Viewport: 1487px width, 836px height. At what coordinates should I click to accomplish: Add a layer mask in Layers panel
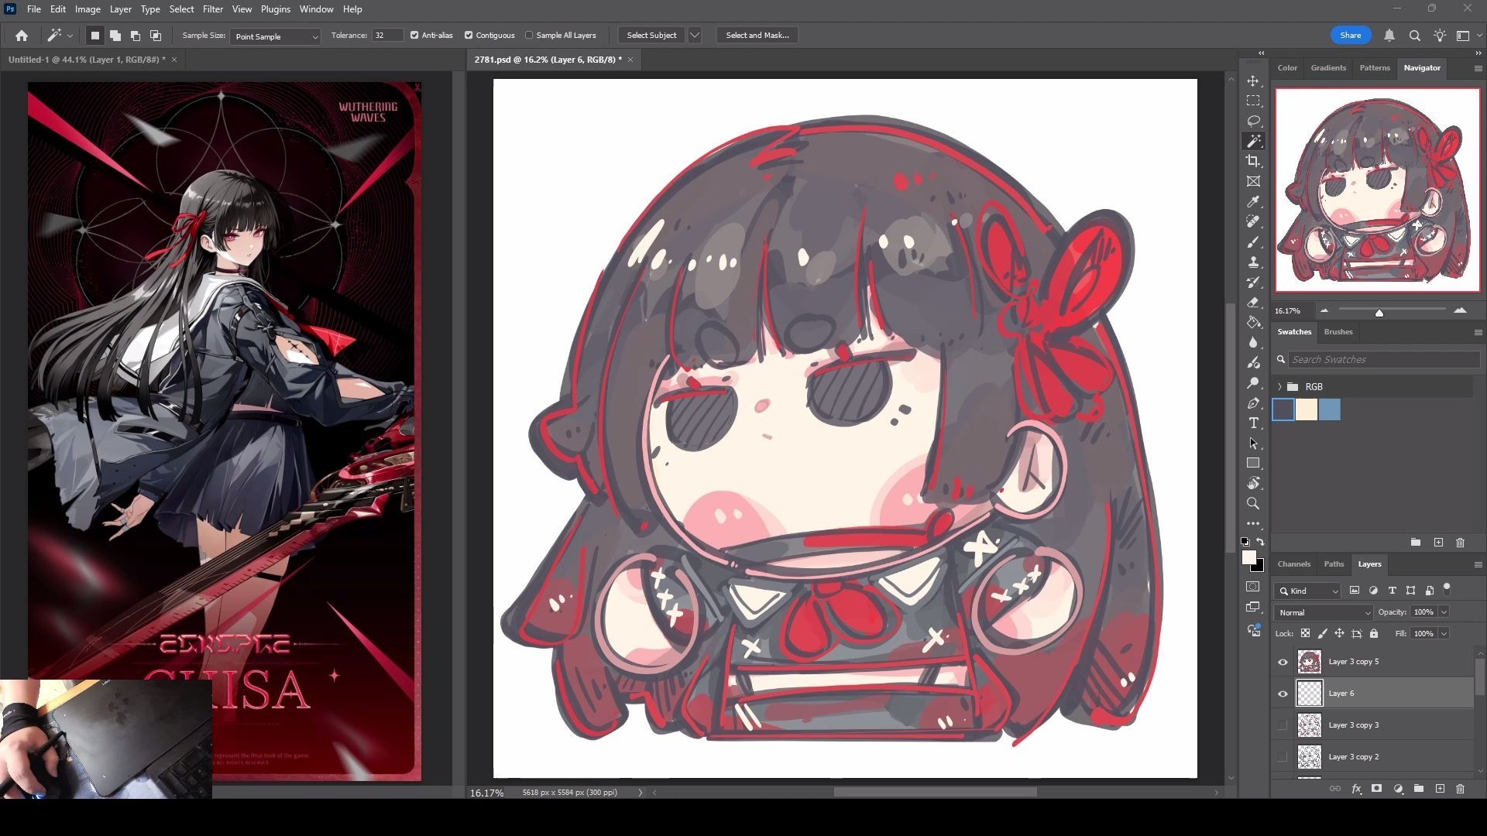coord(1376,789)
